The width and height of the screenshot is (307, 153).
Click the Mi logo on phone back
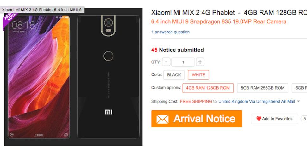[109, 112]
